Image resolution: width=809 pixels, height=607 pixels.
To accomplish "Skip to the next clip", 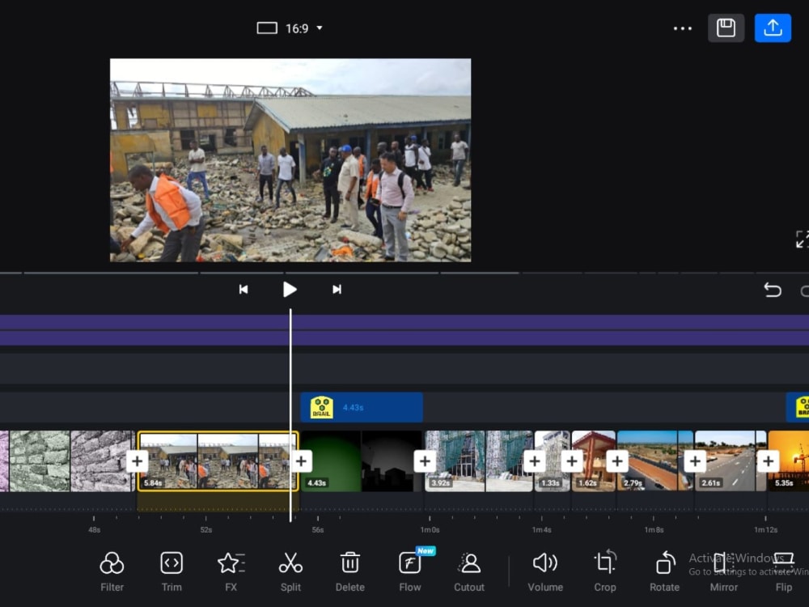I will tap(337, 290).
